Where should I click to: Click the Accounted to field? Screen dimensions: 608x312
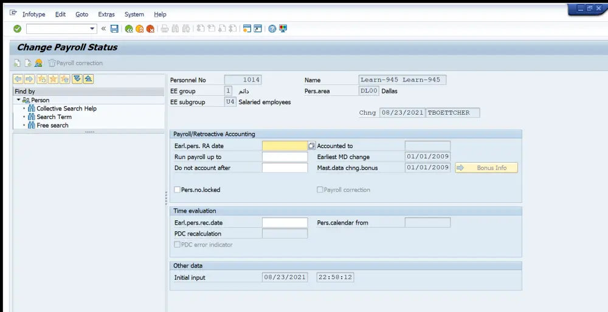pos(427,146)
